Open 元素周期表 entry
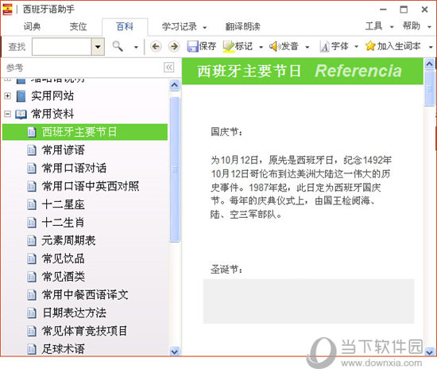 click(68, 241)
